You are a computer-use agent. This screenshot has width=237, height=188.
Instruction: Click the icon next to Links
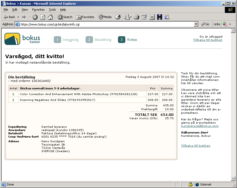(225, 24)
